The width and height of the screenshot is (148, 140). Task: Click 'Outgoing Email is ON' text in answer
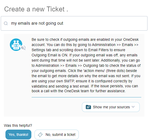pyautogui.click(x=50, y=55)
